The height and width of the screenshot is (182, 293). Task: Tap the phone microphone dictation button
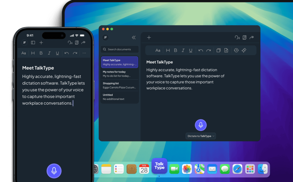(x=54, y=171)
